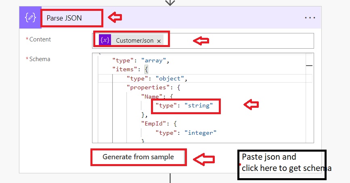This screenshot has height=183, width=350.
Task: Click the purple Parse JSON action icon
Action: pos(30,18)
